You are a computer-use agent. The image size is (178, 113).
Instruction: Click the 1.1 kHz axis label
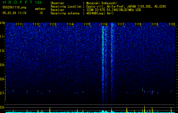pyautogui.click(x=2, y=37)
